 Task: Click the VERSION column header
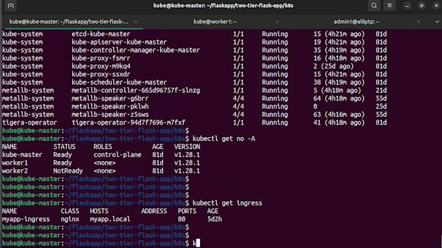click(187, 147)
